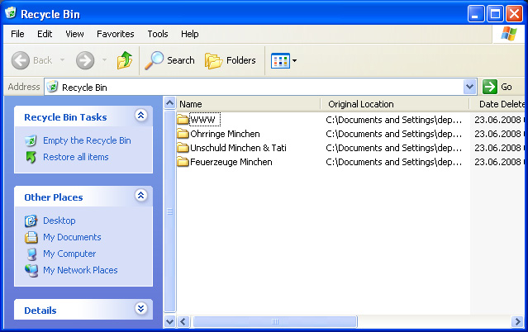528x332 pixels.
Task: Toggle the Folders pane button
Action: pyautogui.click(x=230, y=60)
